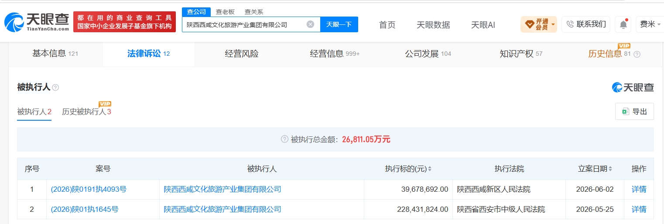Switch to the 经营信息 tab
Screen dimensions: 664x224
click(x=335, y=54)
